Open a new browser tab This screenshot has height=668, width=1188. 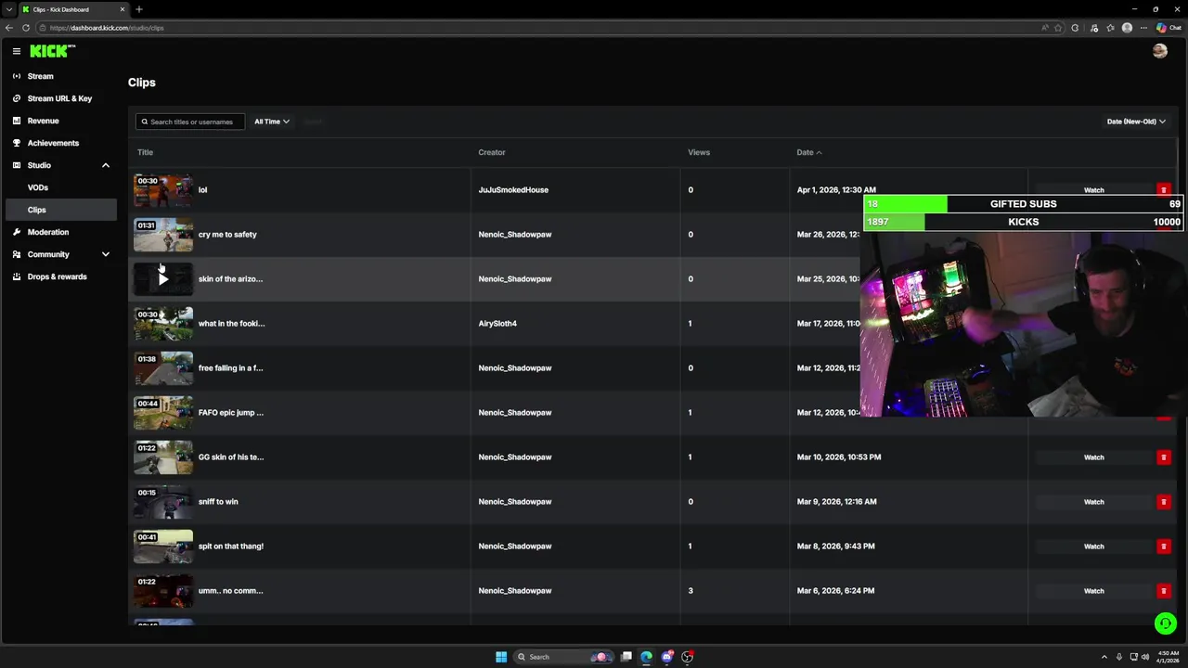(x=138, y=9)
